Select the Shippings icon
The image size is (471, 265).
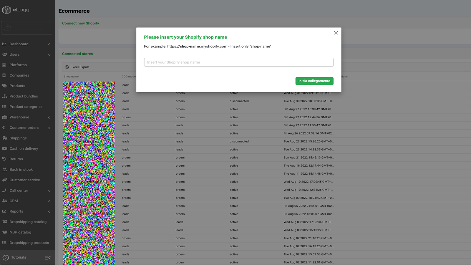pos(4,138)
